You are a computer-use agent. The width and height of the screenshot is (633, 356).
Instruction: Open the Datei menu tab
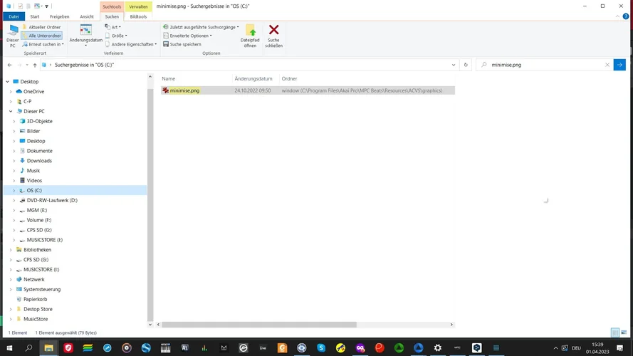click(x=14, y=16)
